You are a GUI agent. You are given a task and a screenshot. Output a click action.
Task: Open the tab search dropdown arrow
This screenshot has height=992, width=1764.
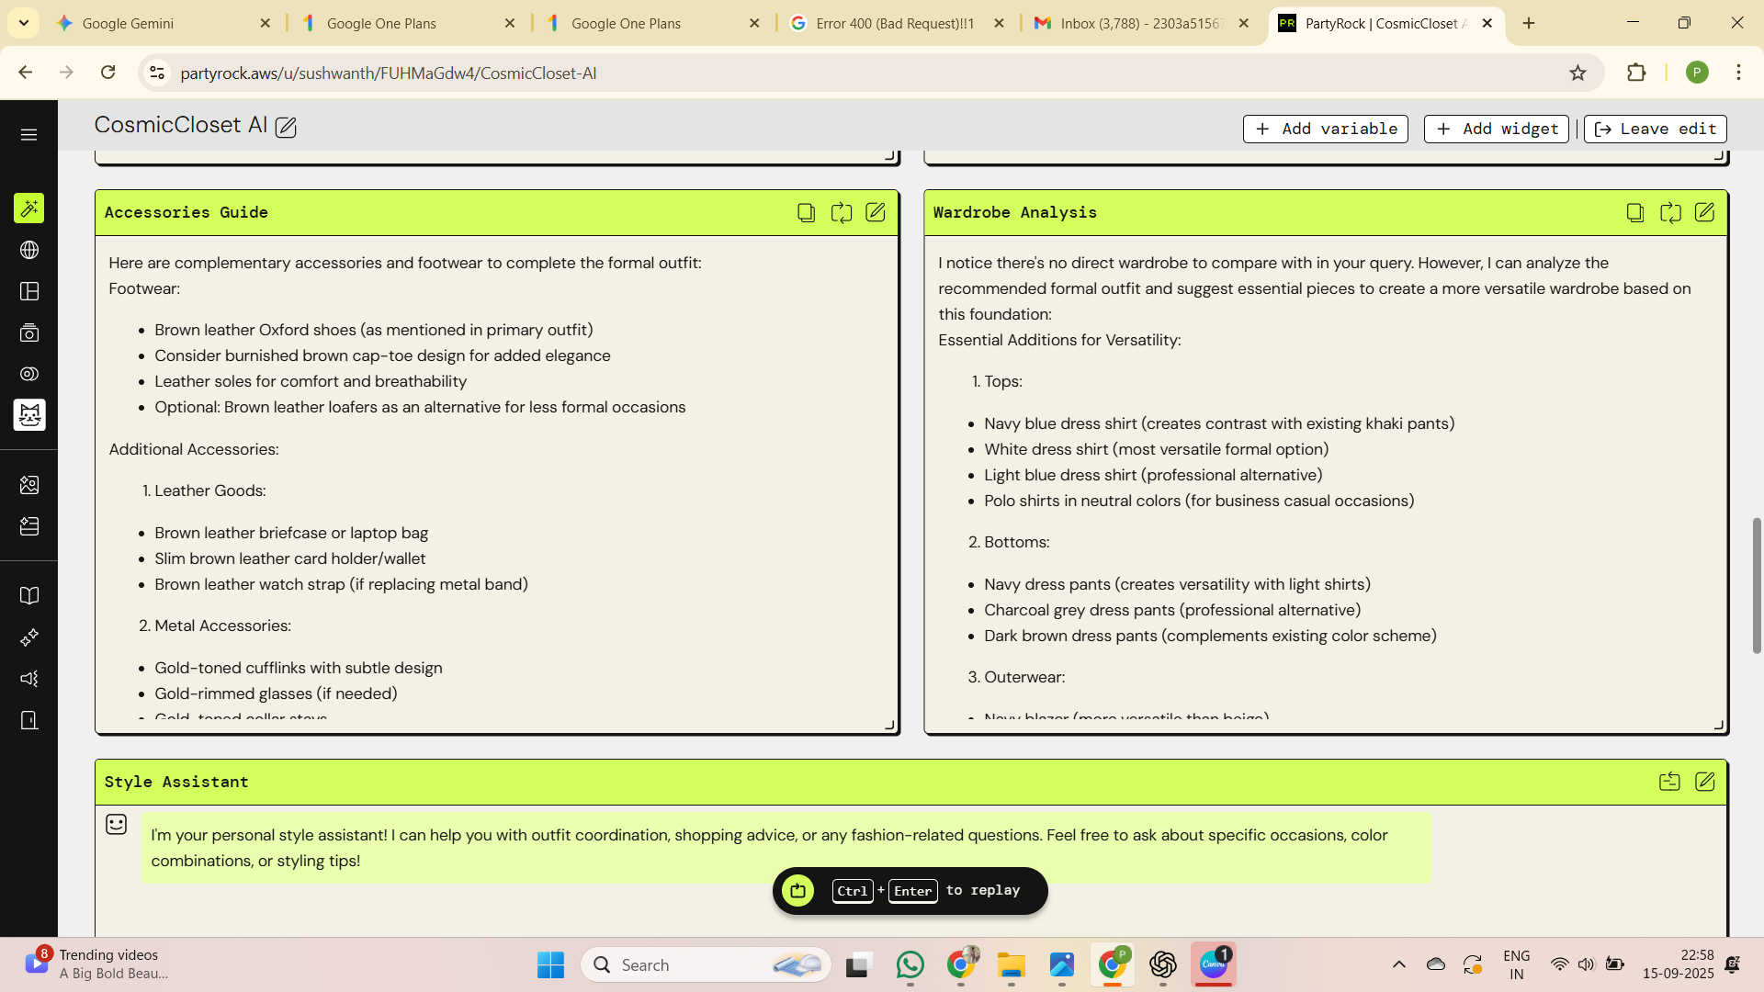click(24, 23)
